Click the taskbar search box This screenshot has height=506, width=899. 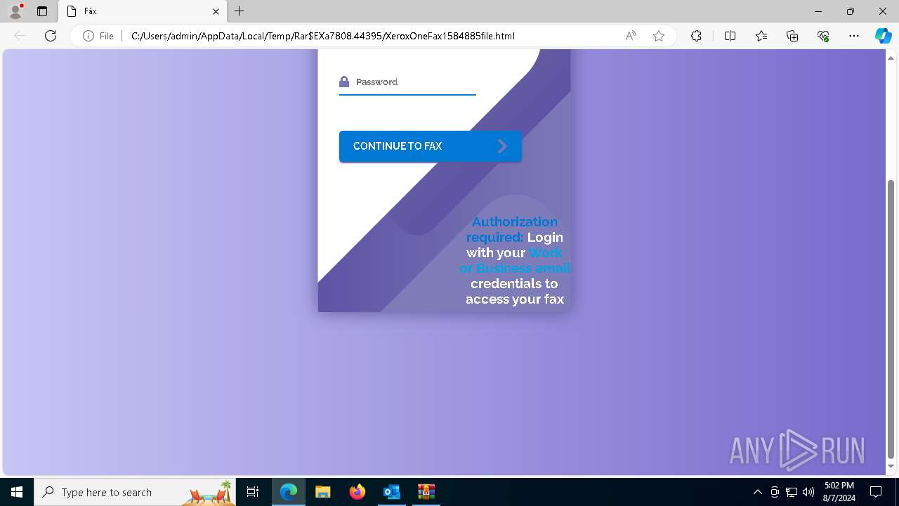135,492
